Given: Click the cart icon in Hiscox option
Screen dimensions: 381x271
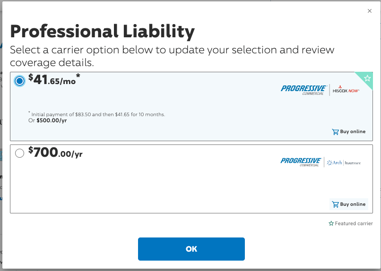Looking at the screenshot, I should [335, 132].
